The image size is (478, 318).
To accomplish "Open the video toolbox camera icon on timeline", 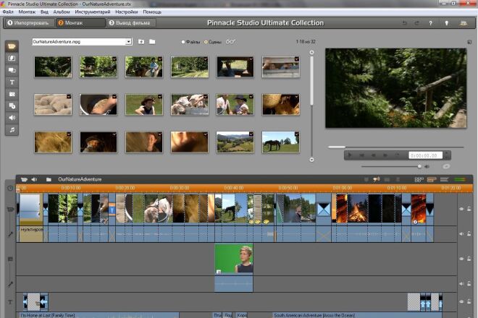I will [x=24, y=179].
